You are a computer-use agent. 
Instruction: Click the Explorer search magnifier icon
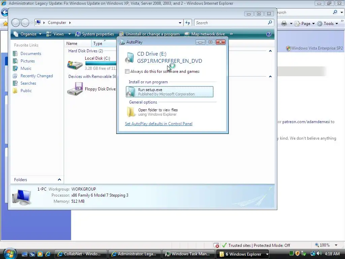[270, 23]
